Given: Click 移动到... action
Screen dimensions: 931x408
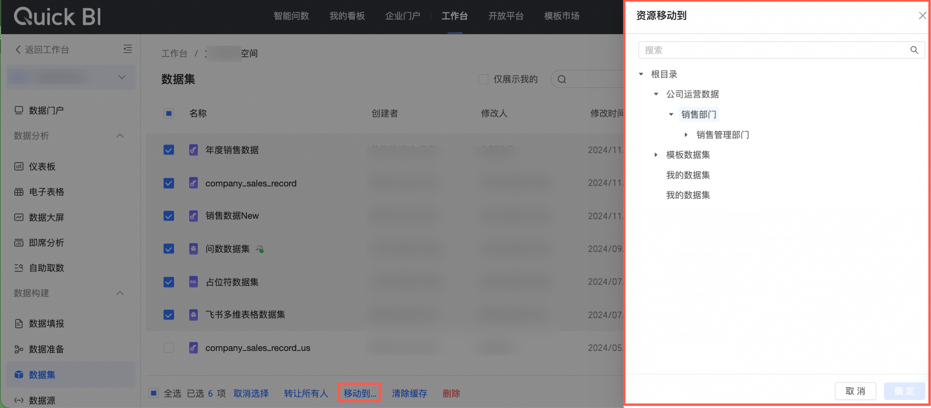Looking at the screenshot, I should tap(360, 394).
